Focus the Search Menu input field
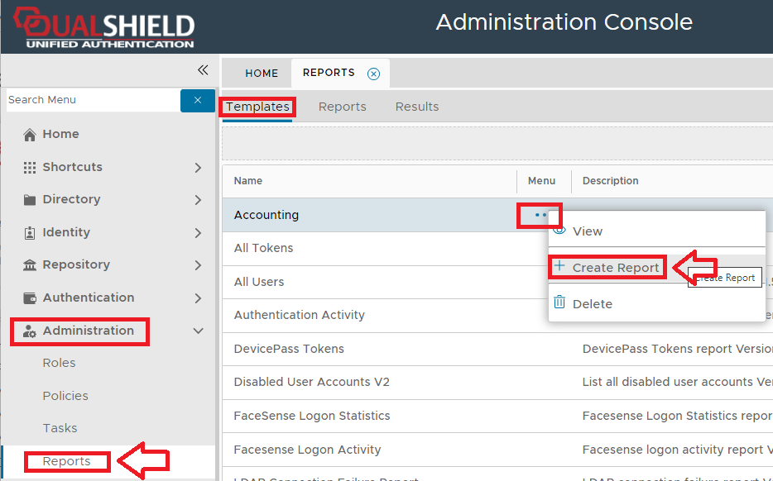The image size is (773, 481). click(x=91, y=100)
